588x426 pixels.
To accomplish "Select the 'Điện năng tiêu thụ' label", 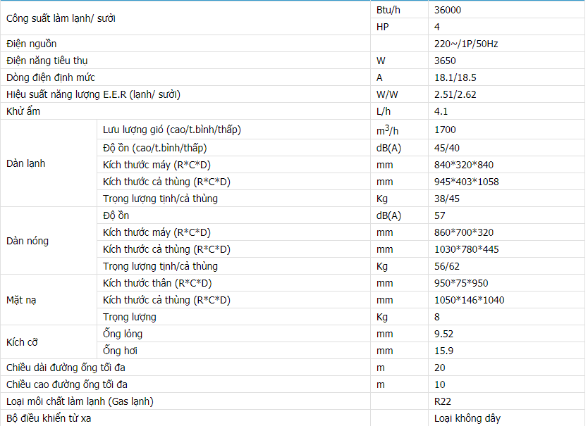I will (x=47, y=61).
